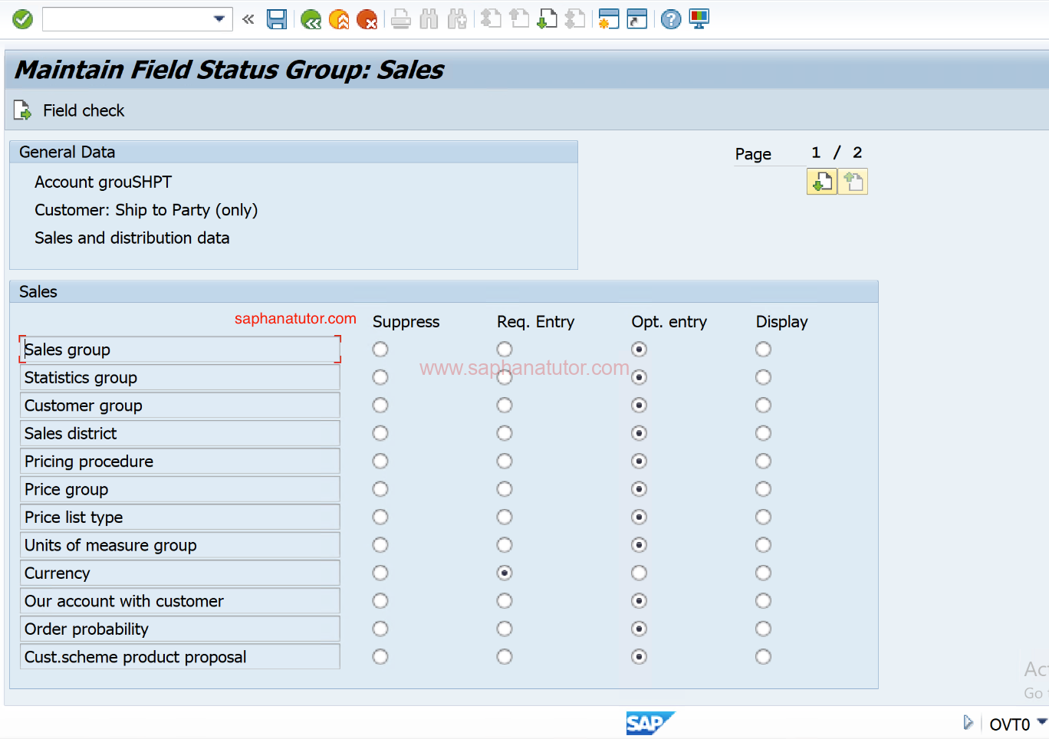Select Req. Entry for Cust.scheme product proposal
Screen dimensions: 1049x739
click(x=505, y=657)
